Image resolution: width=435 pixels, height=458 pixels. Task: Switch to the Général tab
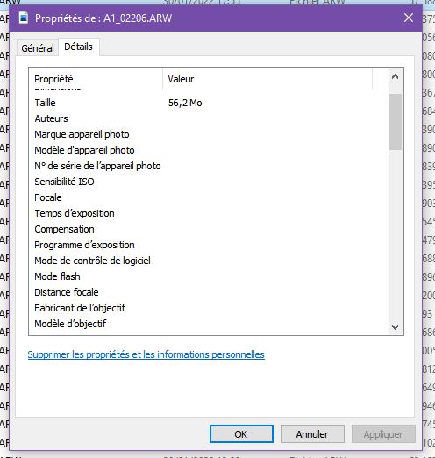click(x=38, y=48)
